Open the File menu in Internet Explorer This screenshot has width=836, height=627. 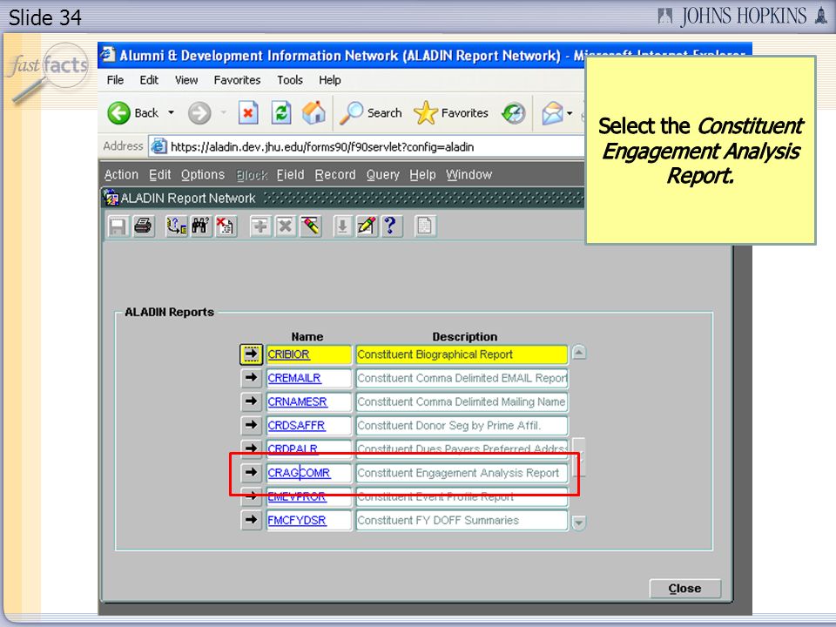(115, 80)
